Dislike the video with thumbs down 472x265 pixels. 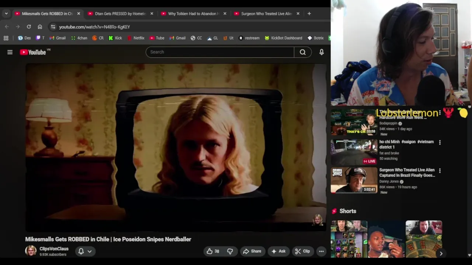click(x=230, y=251)
